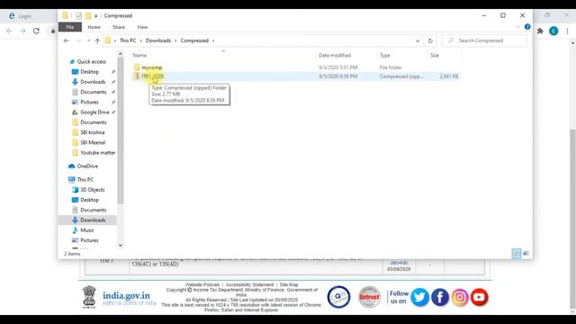The image size is (576, 324).
Task: Open the Home ribbon tab
Action: click(94, 27)
